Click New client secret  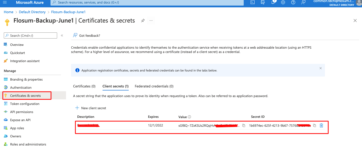coord(91,108)
